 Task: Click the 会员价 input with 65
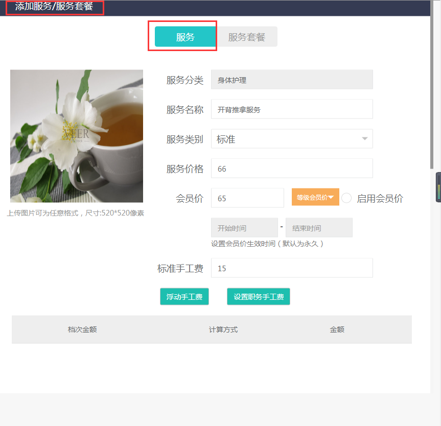(x=247, y=198)
